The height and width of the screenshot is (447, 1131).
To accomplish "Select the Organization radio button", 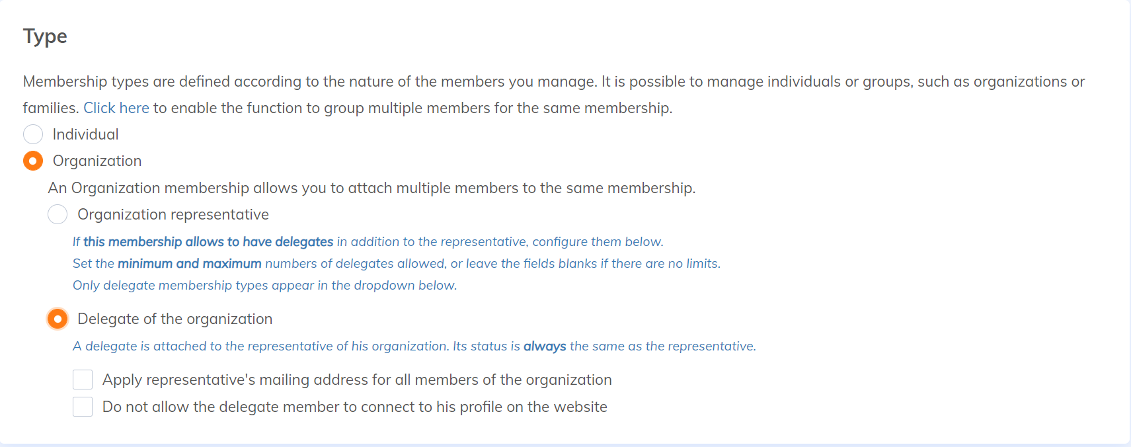I will (x=33, y=161).
